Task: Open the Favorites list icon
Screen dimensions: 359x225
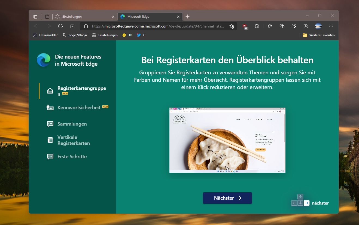Action: click(x=270, y=26)
